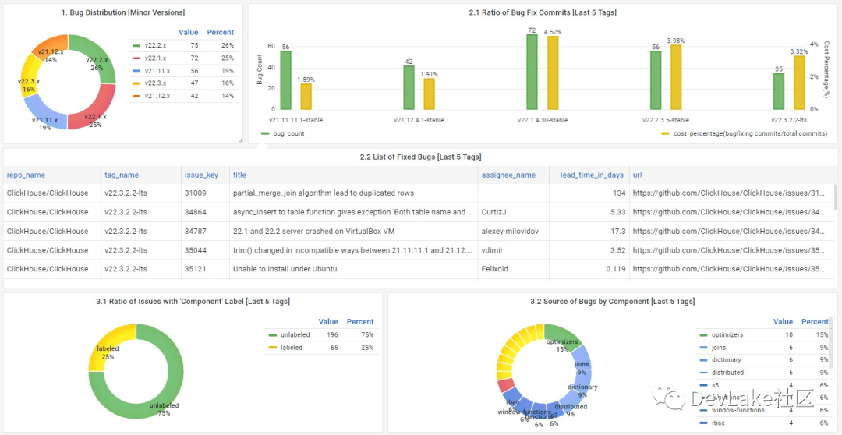This screenshot has height=435, width=842.
Task: Sort fixed bugs table by tag_name column
Action: (x=122, y=175)
